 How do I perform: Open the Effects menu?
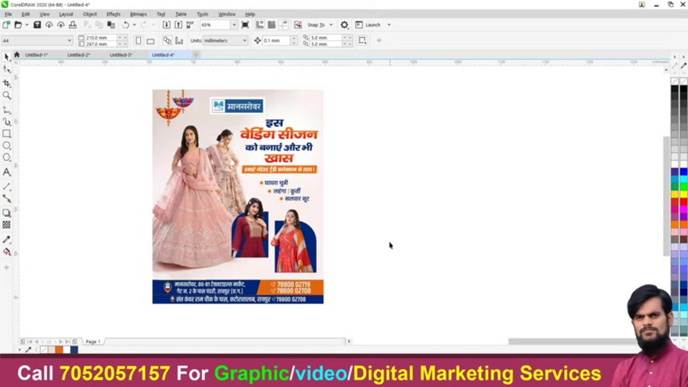pyautogui.click(x=113, y=14)
